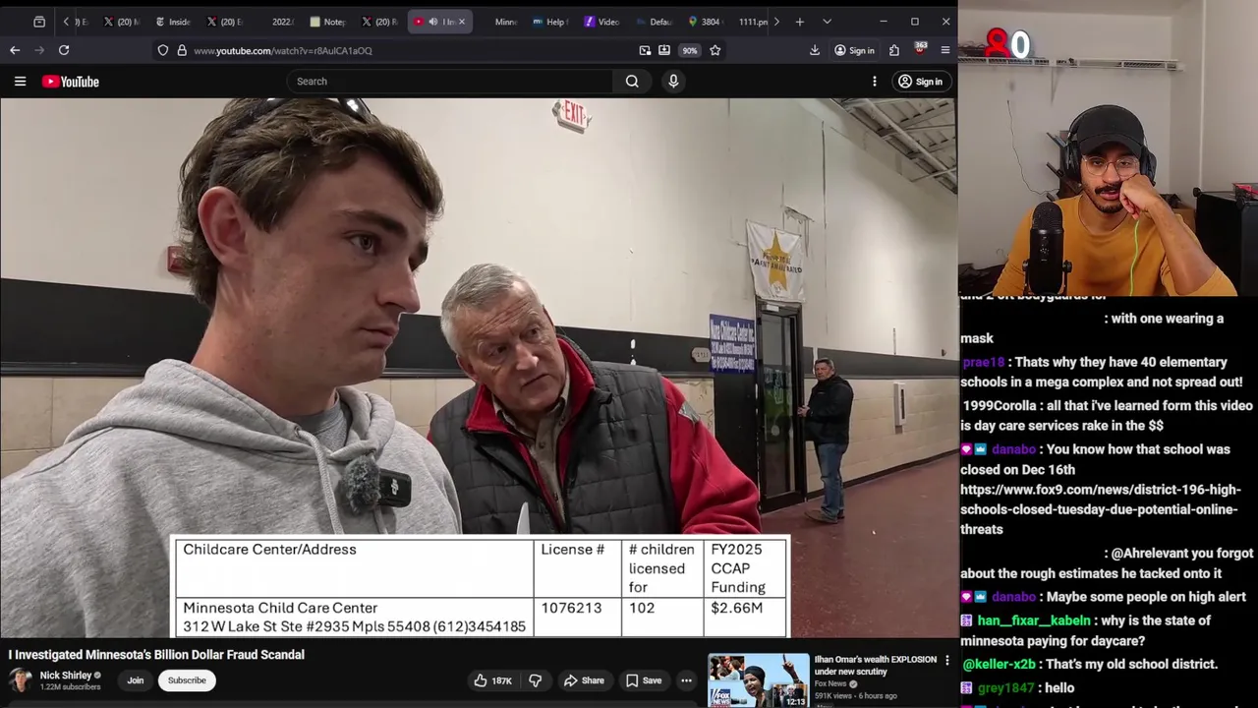The image size is (1258, 708).
Task: Click username han_fixar_kabeln in chat
Action: 1034,620
